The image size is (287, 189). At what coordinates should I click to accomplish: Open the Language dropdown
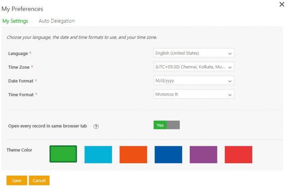194,53
